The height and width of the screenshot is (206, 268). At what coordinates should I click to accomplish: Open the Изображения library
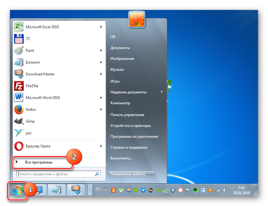pyautogui.click(x=122, y=59)
